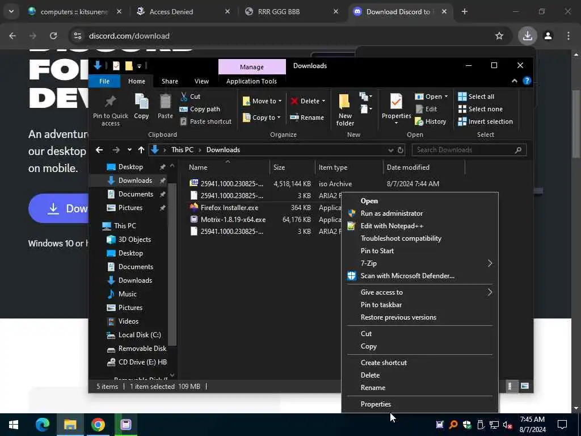Open the recent locations dropdown arrow
Image resolution: width=581 pixels, height=436 pixels.
point(129,150)
